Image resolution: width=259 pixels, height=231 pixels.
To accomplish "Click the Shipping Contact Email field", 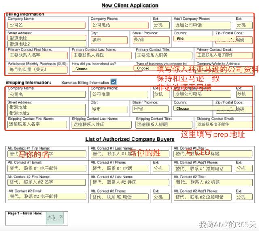I will point(224,125).
